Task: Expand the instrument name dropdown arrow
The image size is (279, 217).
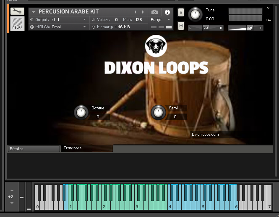Action: [33, 12]
